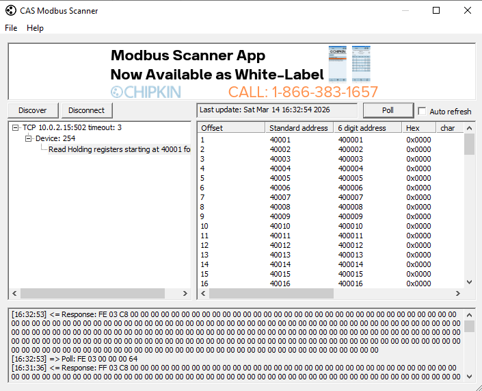Viewport: 482px width, 391px height.
Task: Click the log panel's scroll up arrow
Action: [x=469, y=314]
